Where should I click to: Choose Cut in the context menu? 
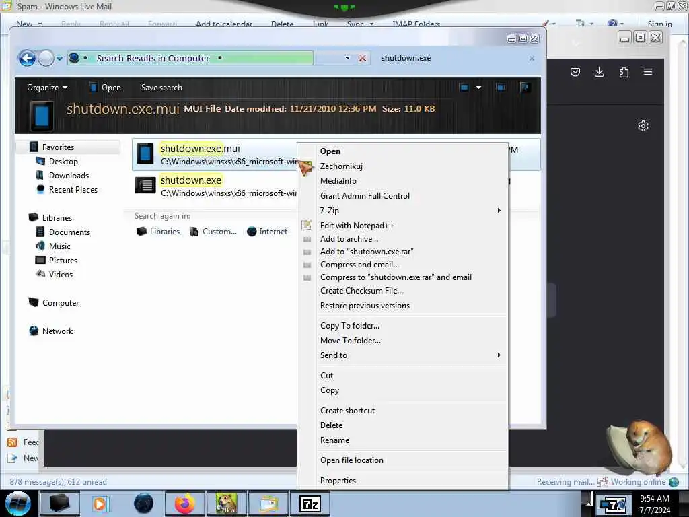[x=403, y=376]
